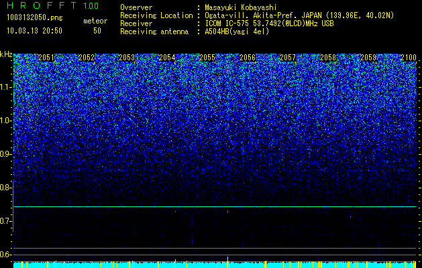This screenshot has width=422, height=268.
Task: Click the kHz axis unit label
Action: click(6, 54)
